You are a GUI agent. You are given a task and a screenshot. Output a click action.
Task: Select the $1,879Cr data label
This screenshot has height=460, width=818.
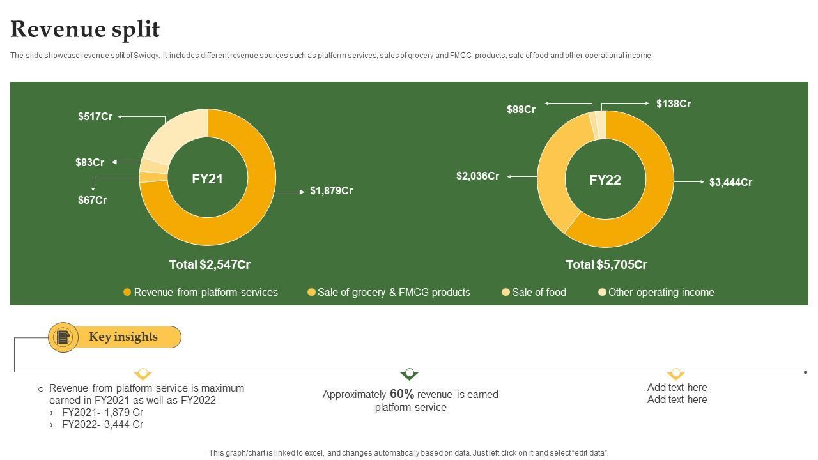[x=331, y=190]
